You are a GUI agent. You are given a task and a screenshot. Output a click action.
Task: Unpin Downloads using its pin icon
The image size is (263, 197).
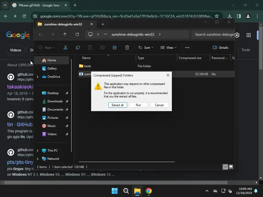click(x=67, y=101)
